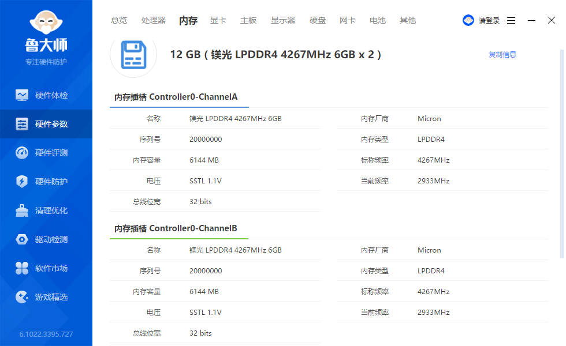Viewport: 566px width, 346px height.
Task: Switch to the 显卡 tab
Action: tap(218, 20)
